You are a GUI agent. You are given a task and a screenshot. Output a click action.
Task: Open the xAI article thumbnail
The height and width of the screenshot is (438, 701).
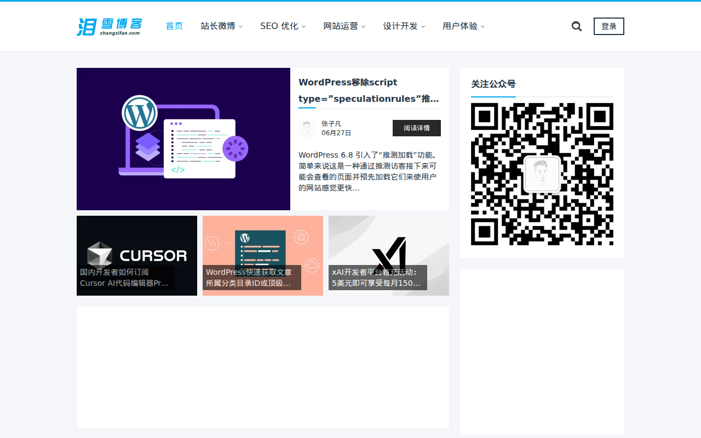point(389,256)
